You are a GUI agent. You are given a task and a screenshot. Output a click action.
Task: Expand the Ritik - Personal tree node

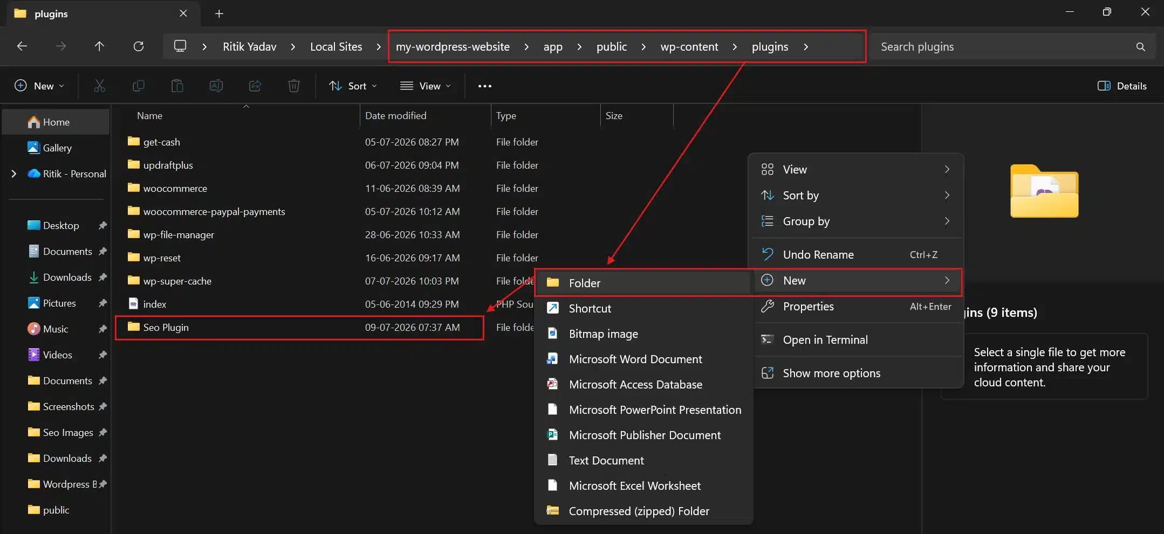point(14,174)
